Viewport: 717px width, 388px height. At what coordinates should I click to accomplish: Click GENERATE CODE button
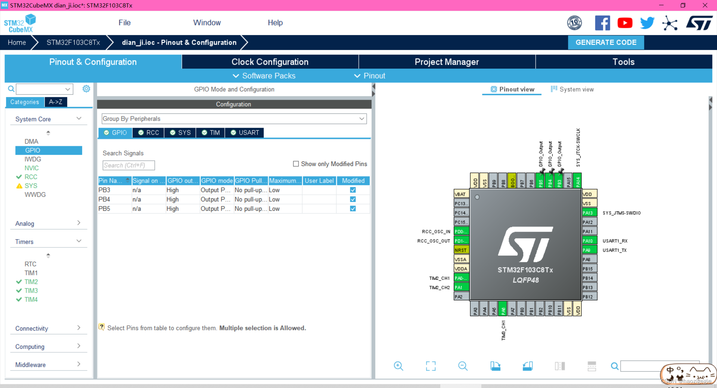(606, 43)
